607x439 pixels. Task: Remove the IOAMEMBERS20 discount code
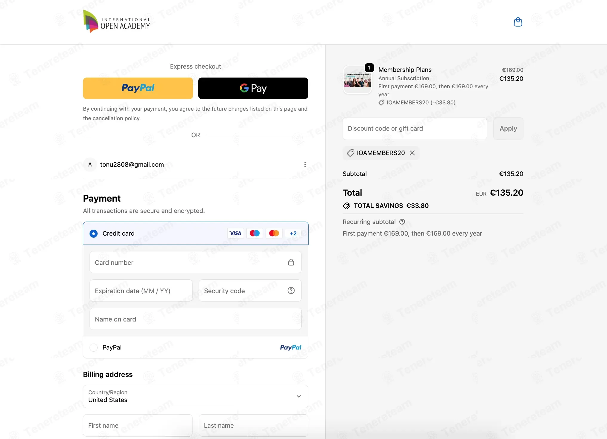[412, 153]
